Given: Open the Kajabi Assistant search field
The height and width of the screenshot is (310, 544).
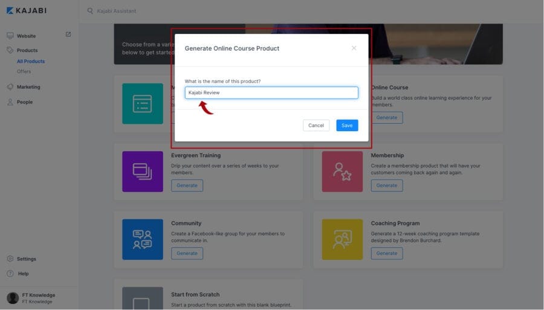Looking at the screenshot, I should pyautogui.click(x=117, y=11).
